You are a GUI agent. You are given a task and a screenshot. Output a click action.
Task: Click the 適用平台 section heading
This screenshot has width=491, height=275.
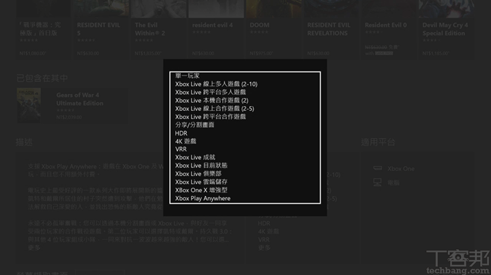[x=378, y=142]
